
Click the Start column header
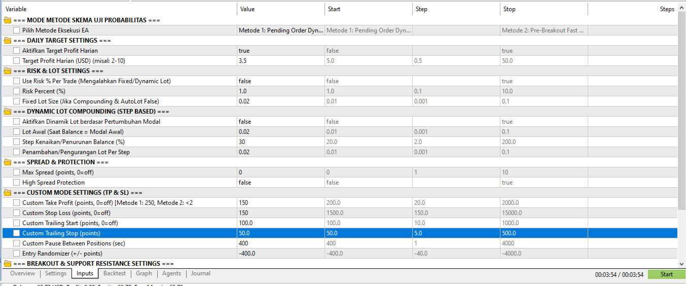369,9
